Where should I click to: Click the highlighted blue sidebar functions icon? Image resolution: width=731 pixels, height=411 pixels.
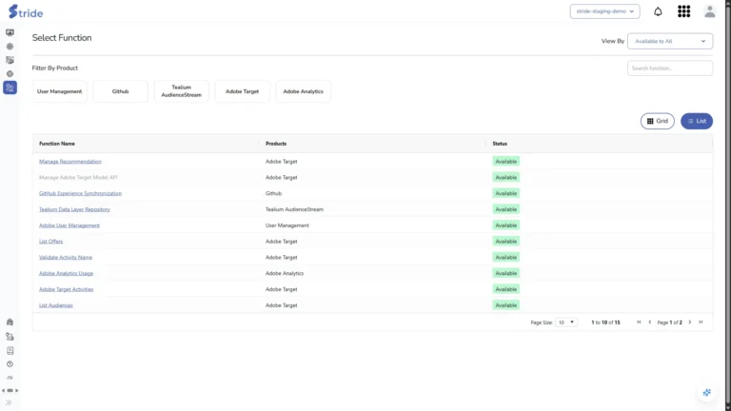[10, 88]
